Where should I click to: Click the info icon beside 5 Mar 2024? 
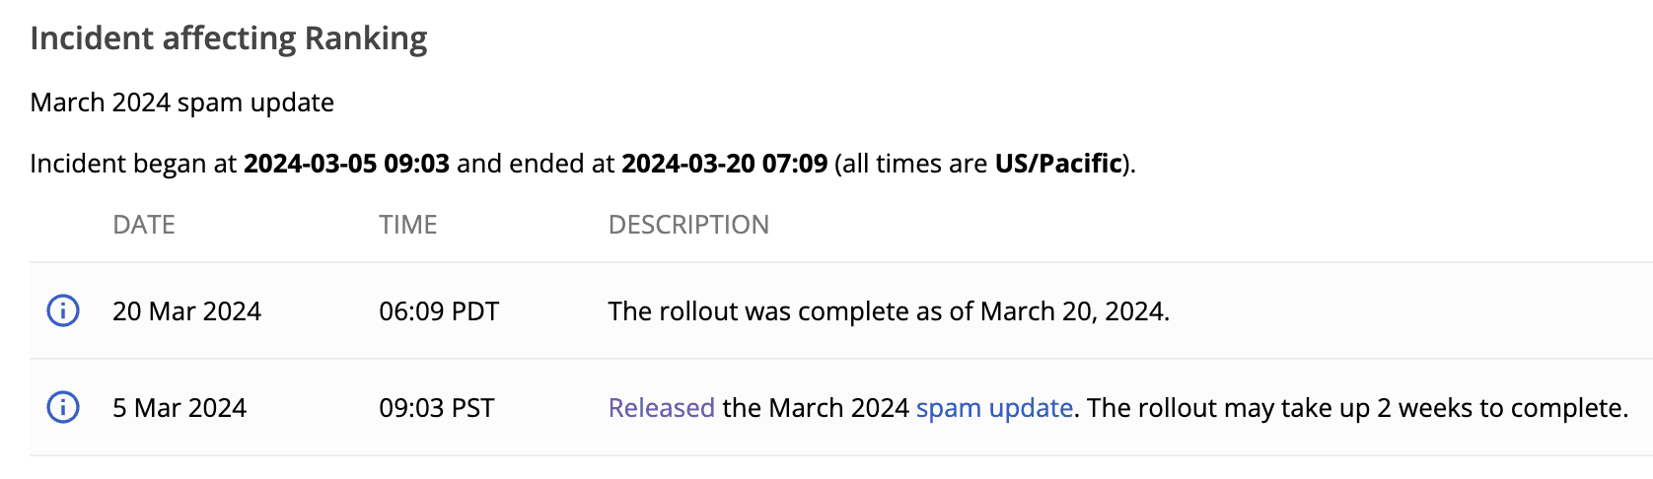coord(63,407)
